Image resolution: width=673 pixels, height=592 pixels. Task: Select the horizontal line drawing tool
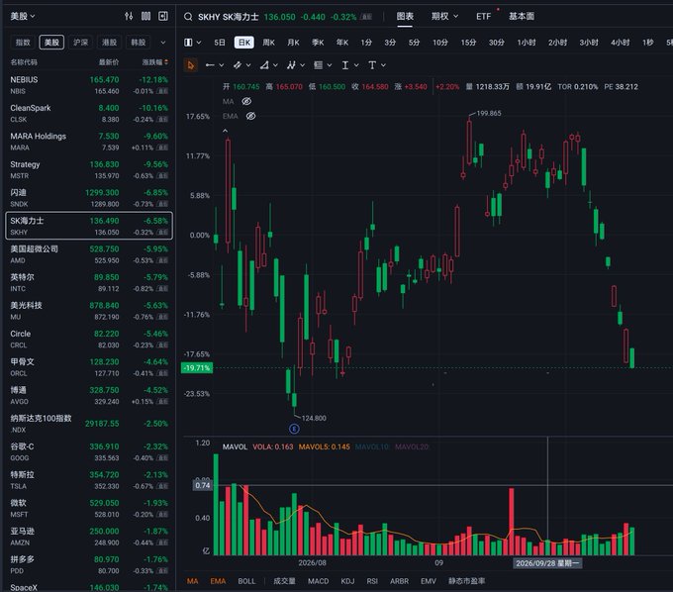(x=210, y=65)
